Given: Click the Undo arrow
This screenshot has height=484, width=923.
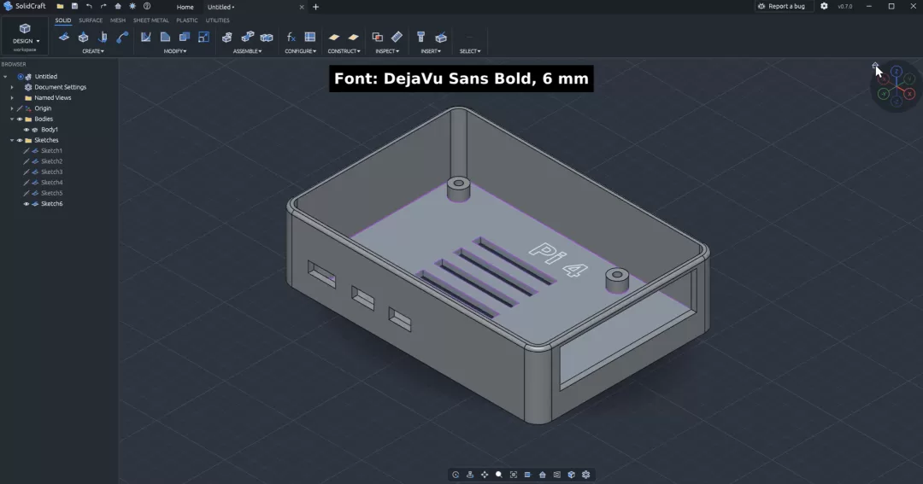Looking at the screenshot, I should click(89, 7).
